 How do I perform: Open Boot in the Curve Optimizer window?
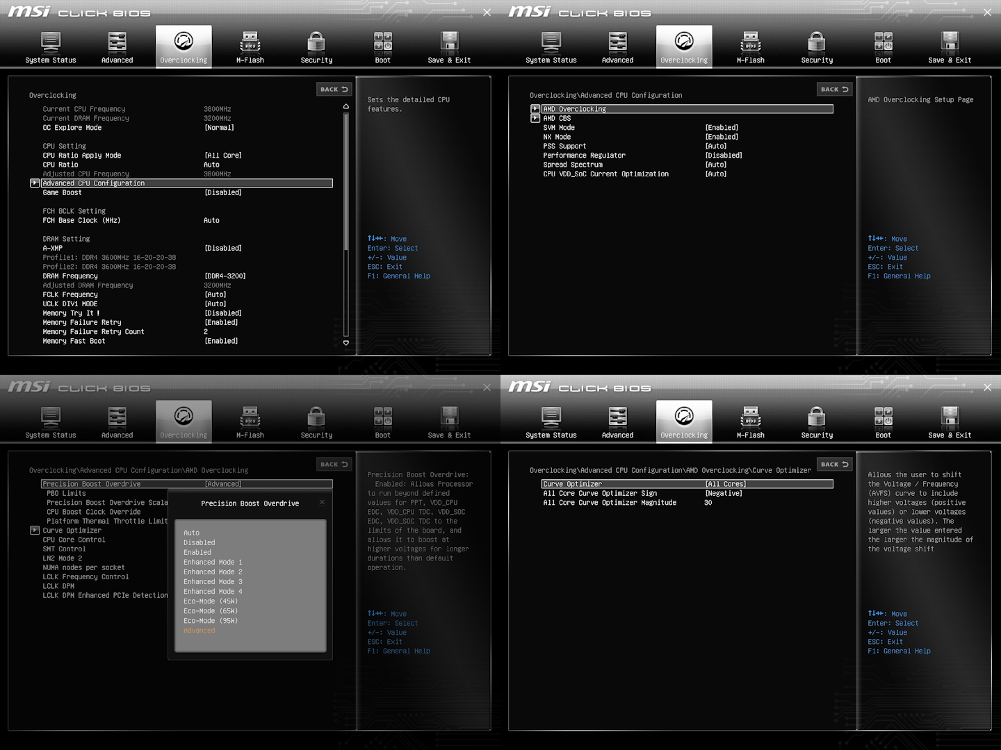pyautogui.click(x=884, y=422)
